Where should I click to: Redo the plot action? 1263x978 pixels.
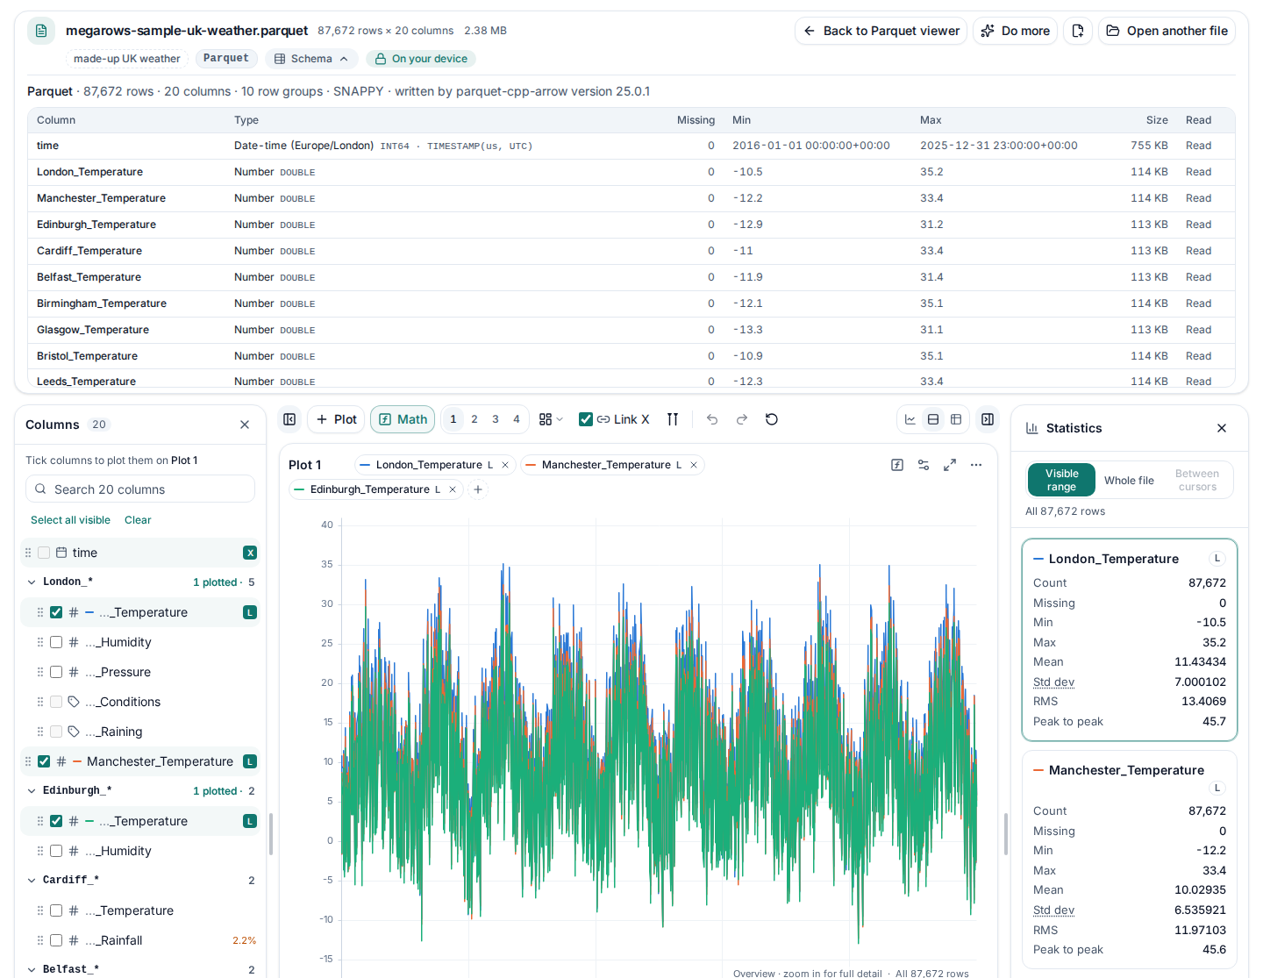pyautogui.click(x=742, y=419)
